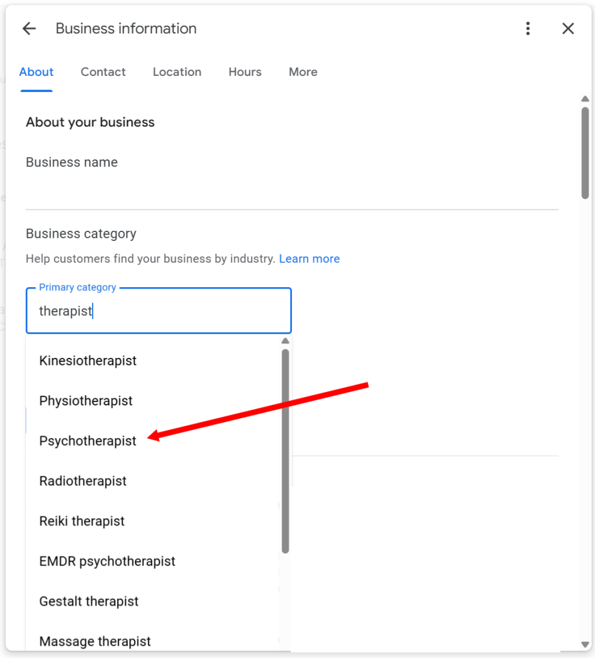Click the Primary category input field
Viewport: 595px width, 658px height.
pyautogui.click(x=158, y=310)
